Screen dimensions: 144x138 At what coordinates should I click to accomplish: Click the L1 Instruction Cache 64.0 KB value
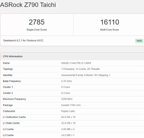tap(68, 117)
